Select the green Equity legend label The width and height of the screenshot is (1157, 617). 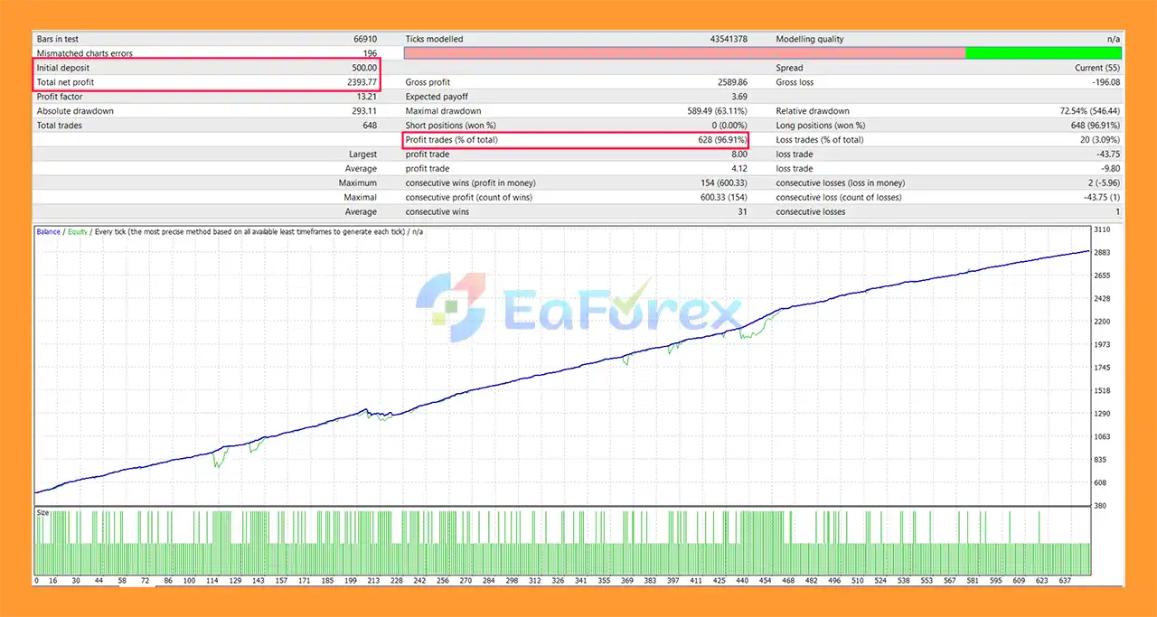(78, 231)
